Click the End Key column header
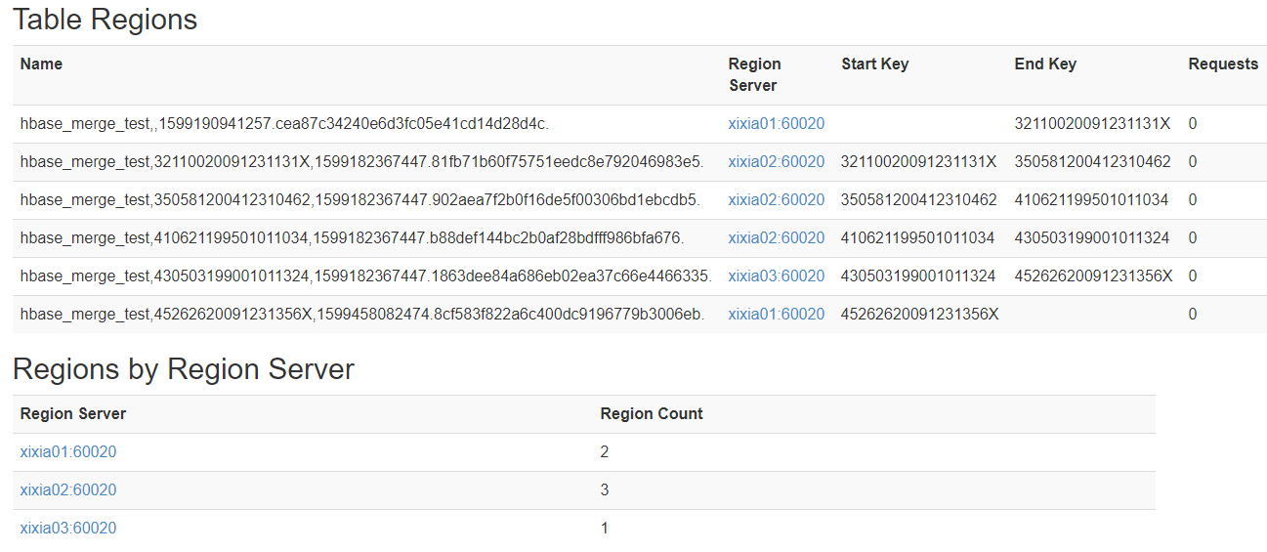 click(x=1045, y=64)
